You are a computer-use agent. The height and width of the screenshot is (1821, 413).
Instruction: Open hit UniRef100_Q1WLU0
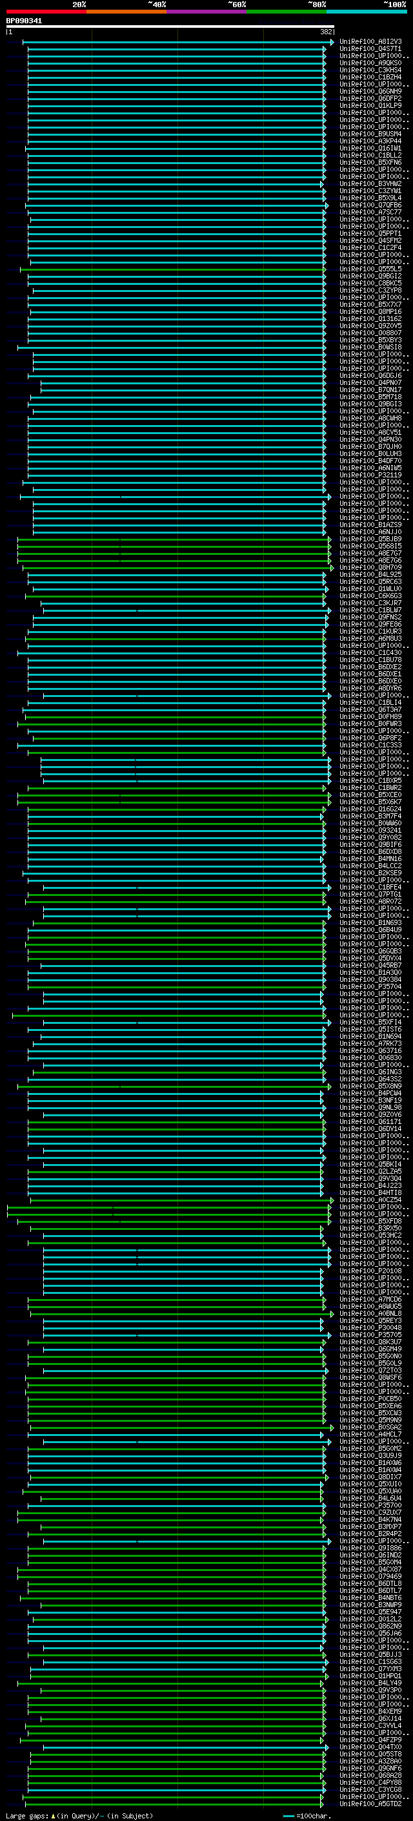(370, 589)
